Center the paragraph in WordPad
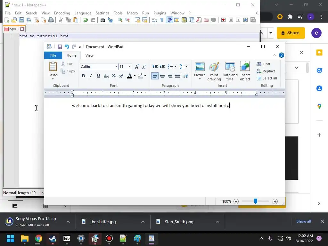328x246 pixels. 162,76
